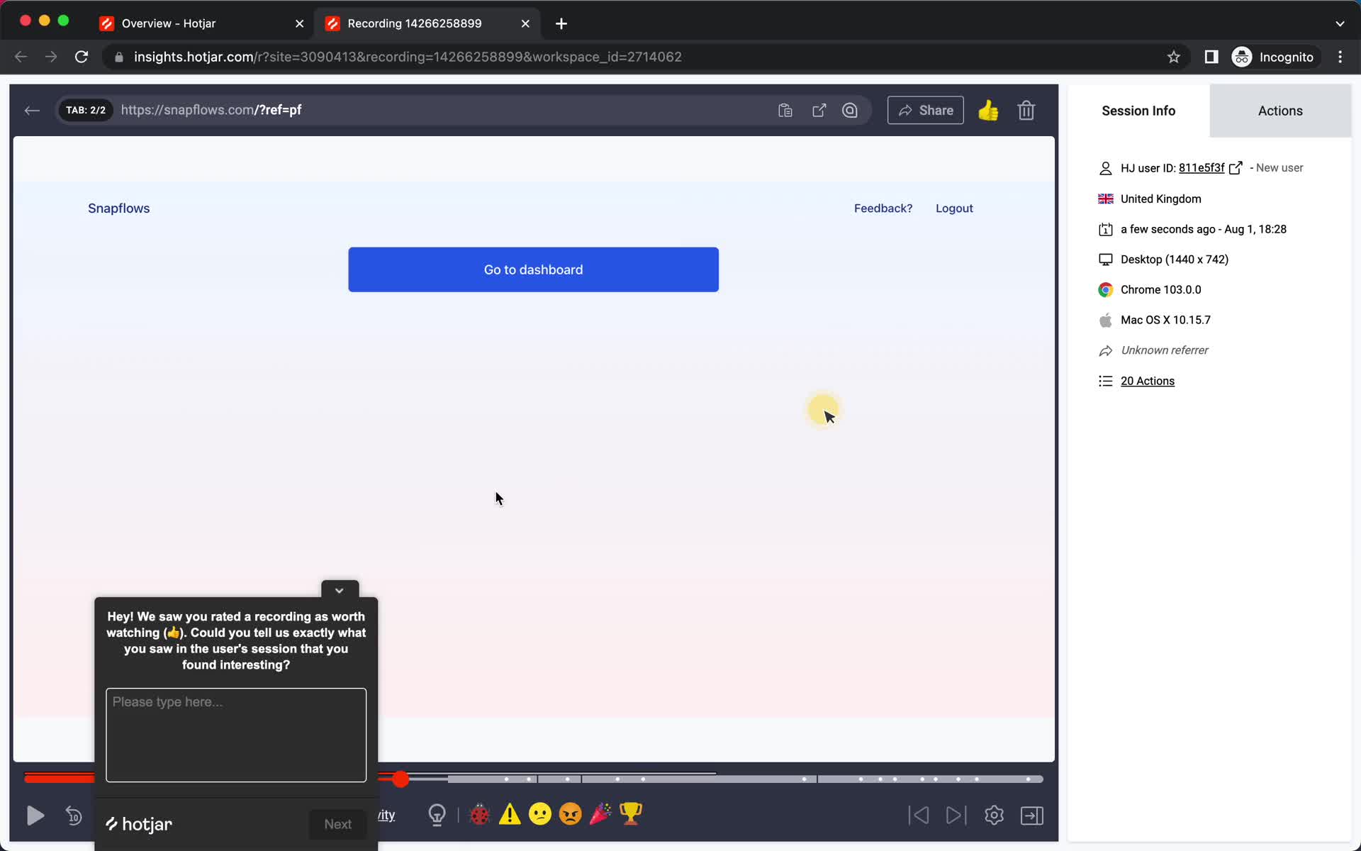Click the Feedback? link in navbar

pos(883,208)
